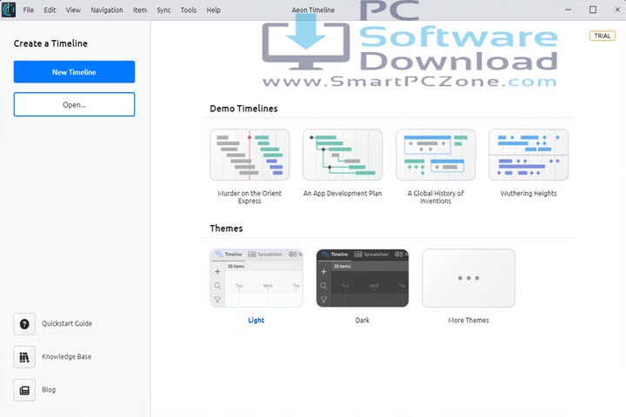Click the More Themes label
This screenshot has height=417, width=626.
tap(469, 320)
